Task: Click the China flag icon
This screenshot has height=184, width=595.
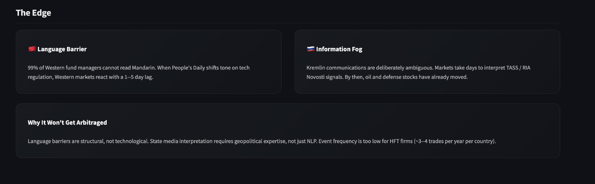Action: click(x=32, y=49)
